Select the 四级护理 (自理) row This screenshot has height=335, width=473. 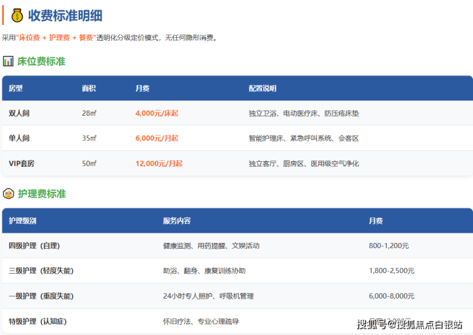click(38, 245)
